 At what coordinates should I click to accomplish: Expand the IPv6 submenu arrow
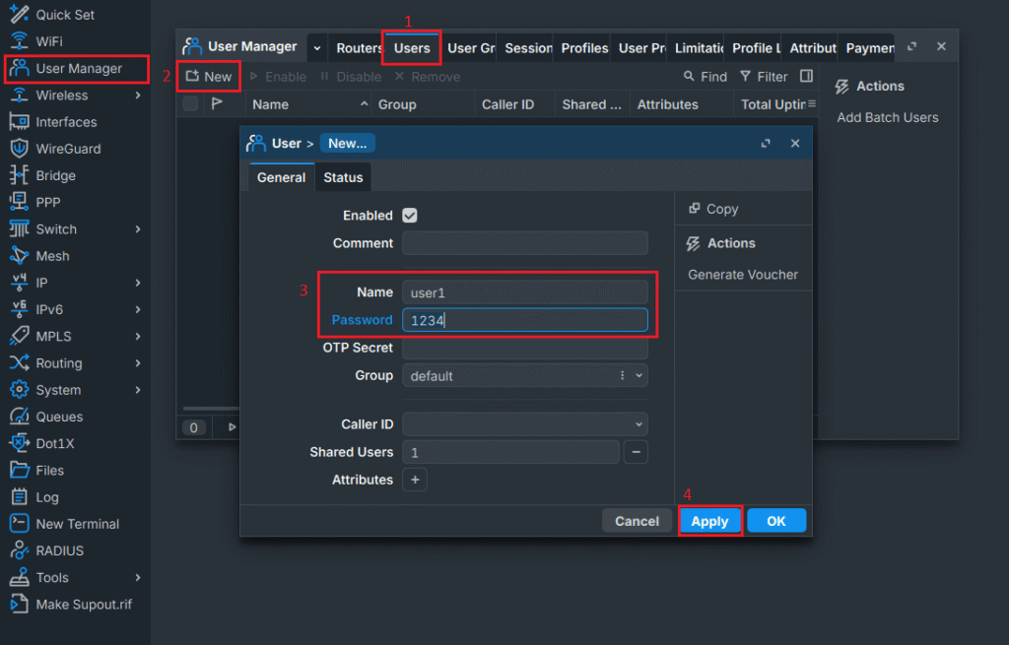138,309
